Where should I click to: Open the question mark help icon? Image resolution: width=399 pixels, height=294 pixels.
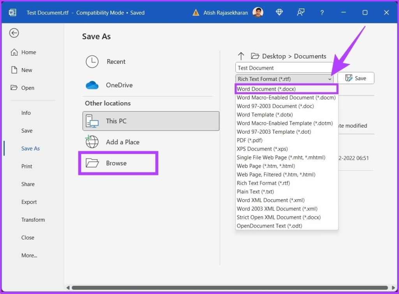tap(322, 12)
